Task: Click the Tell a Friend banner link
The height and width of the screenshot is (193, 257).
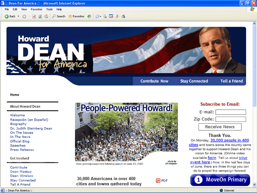Action: click(232, 81)
